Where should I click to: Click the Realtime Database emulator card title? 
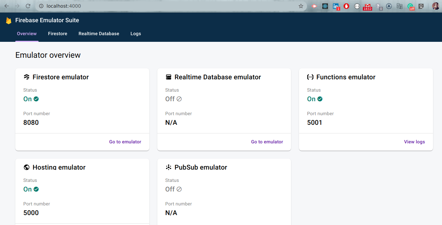[218, 77]
